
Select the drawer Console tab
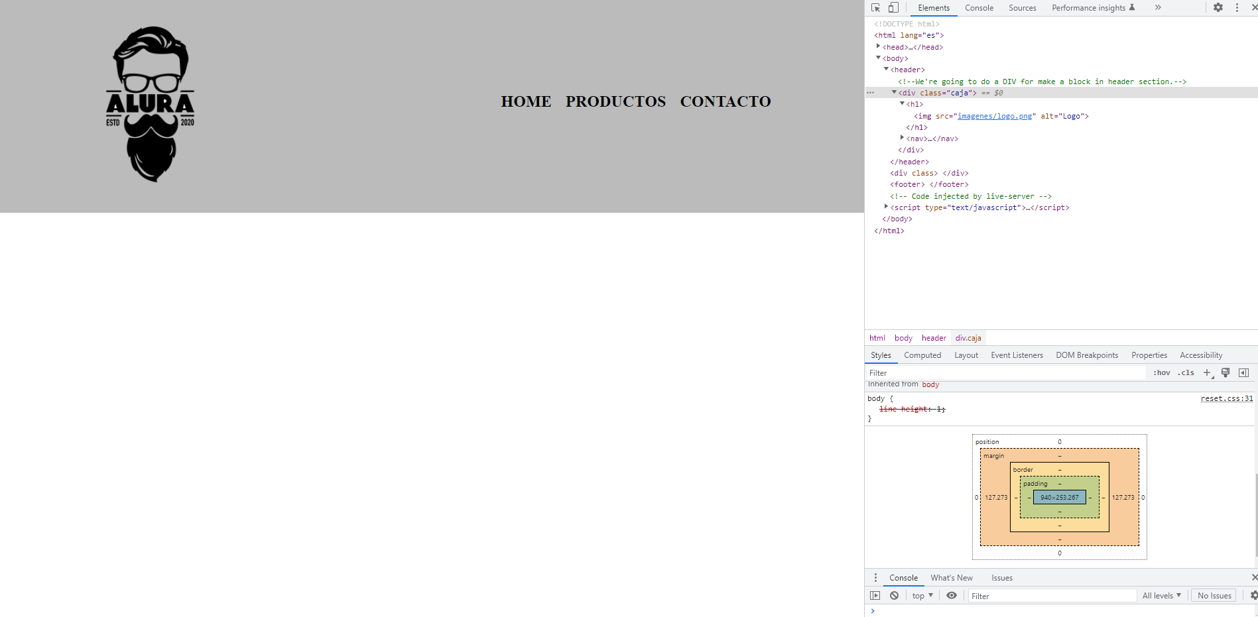pos(903,578)
